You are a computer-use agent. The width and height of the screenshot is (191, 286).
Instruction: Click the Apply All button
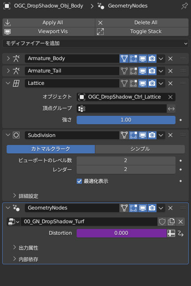click(49, 23)
